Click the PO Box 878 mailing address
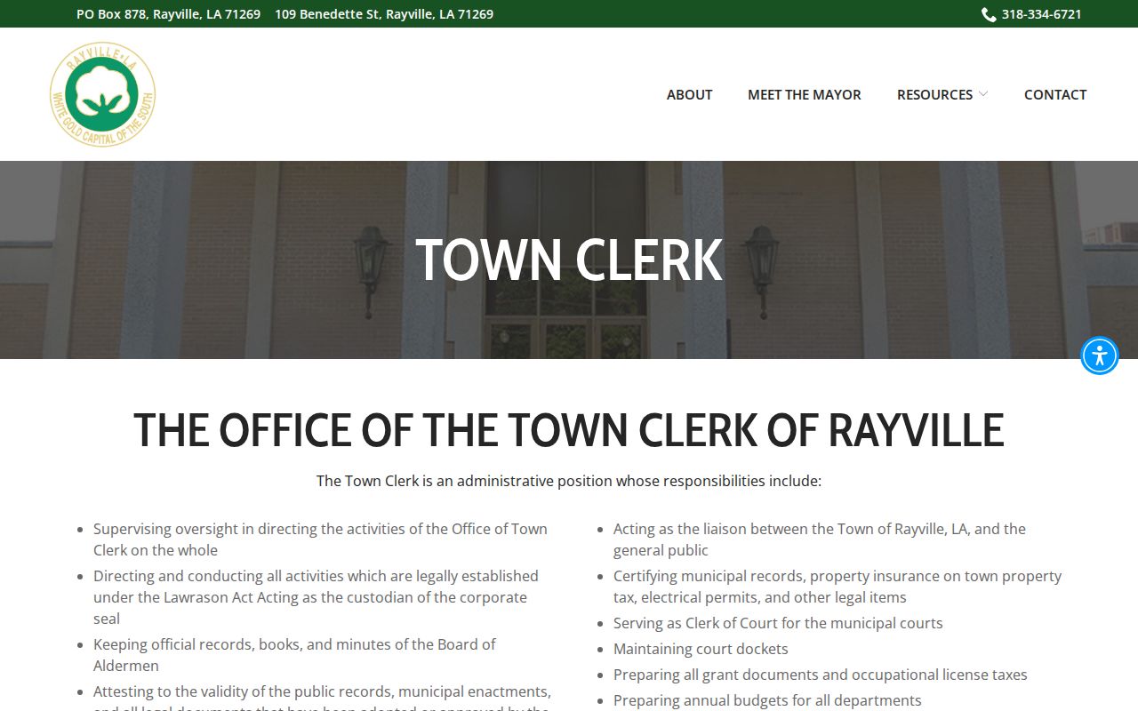This screenshot has width=1138, height=711. [x=168, y=14]
